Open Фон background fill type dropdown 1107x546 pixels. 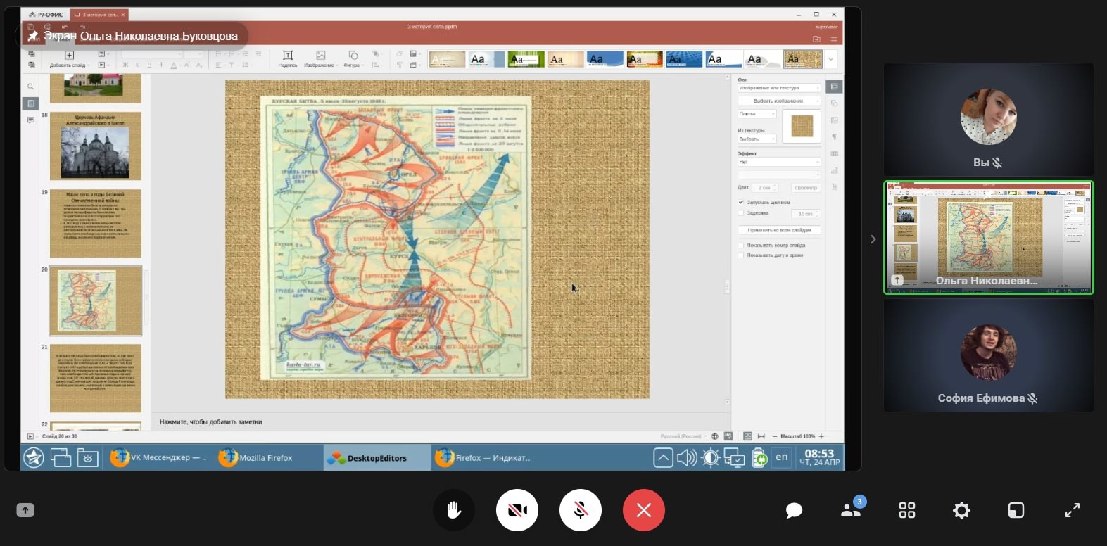pos(779,88)
